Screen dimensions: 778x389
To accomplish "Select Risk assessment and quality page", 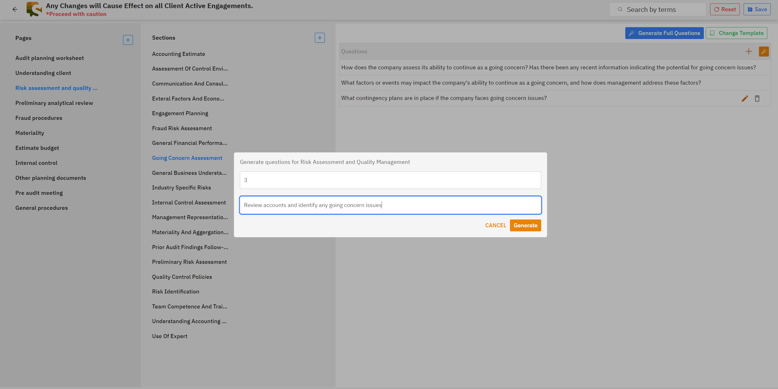I will (x=56, y=88).
